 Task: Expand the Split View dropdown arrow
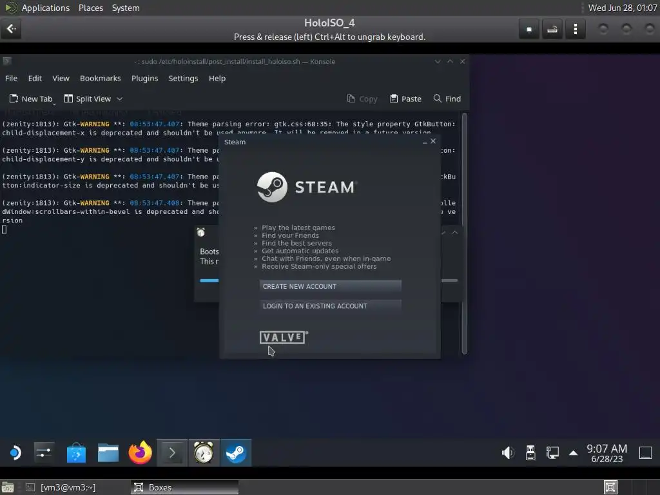coord(119,99)
